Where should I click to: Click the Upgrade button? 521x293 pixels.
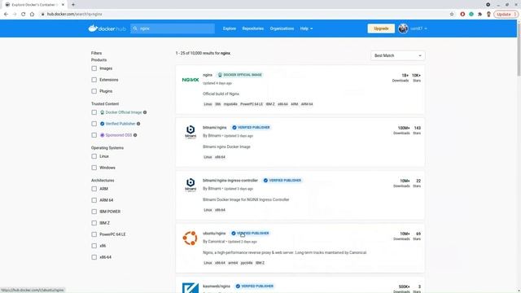tap(381, 28)
